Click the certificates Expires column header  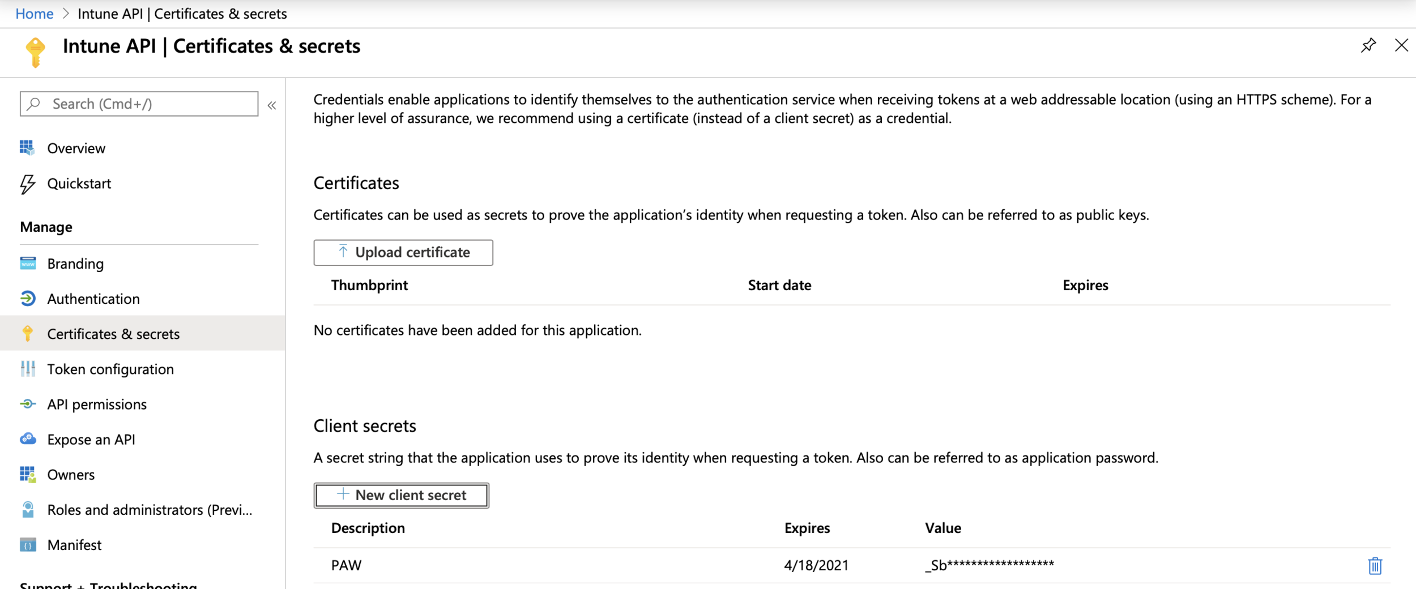(x=1085, y=285)
